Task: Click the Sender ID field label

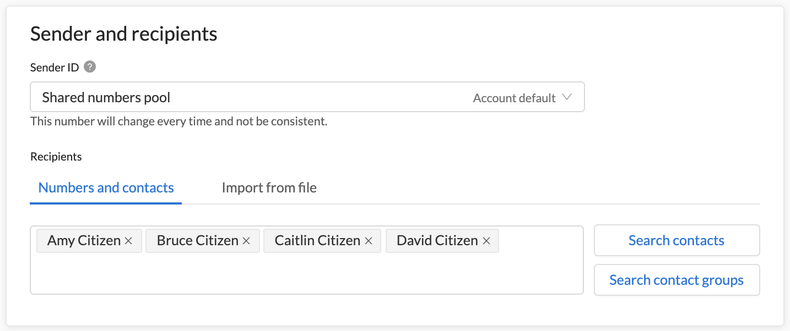Action: 55,68
